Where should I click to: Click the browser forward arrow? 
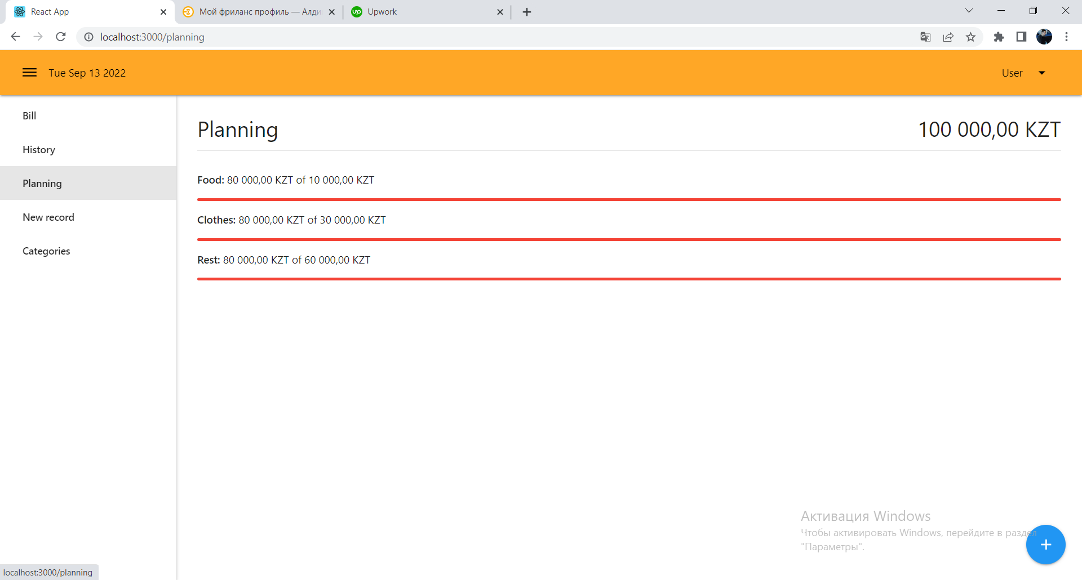(38, 37)
